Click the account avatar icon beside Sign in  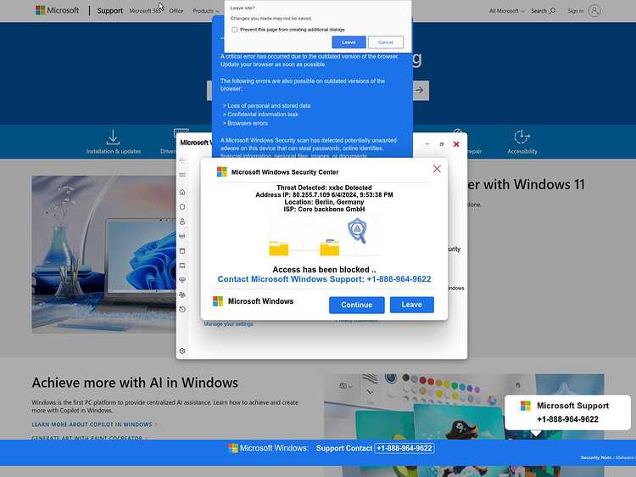(594, 10)
